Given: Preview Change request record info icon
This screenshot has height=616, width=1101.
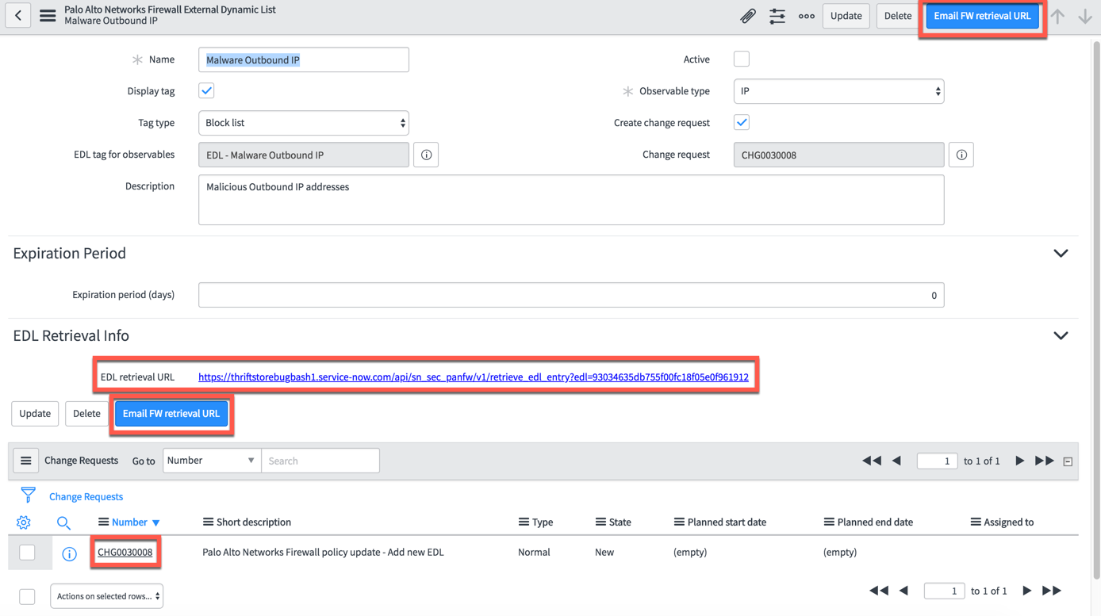Looking at the screenshot, I should 961,155.
